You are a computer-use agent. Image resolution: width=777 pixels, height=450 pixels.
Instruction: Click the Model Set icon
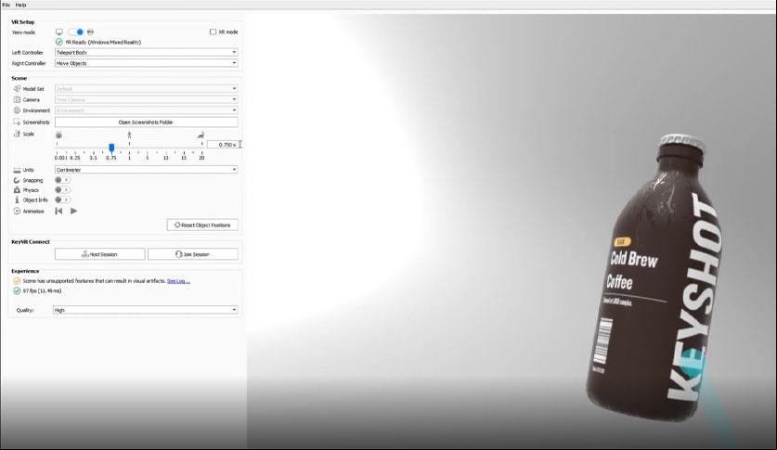coord(17,89)
